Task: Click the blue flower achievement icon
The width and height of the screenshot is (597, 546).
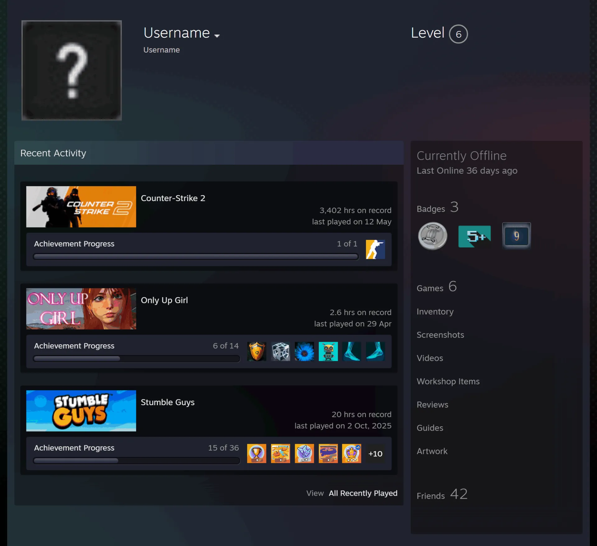Action: point(304,351)
